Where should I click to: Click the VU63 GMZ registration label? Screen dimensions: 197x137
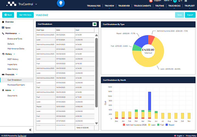(42, 15)
